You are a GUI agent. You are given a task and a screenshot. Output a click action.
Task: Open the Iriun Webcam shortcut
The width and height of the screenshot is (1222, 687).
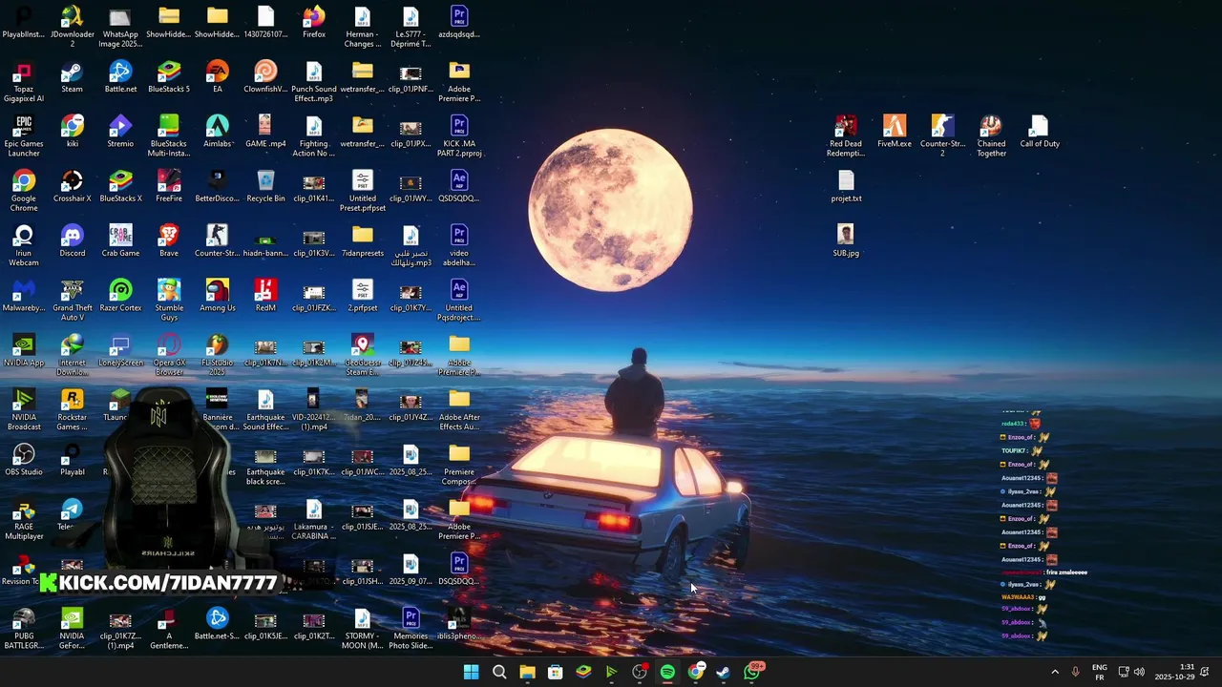(x=24, y=246)
